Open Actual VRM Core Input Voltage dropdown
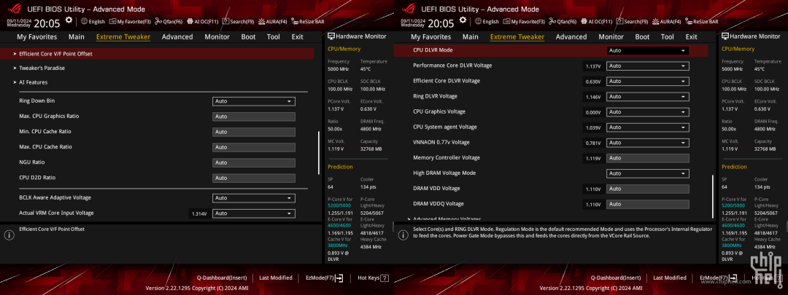Viewport: 788px width, 295px height. [254, 213]
